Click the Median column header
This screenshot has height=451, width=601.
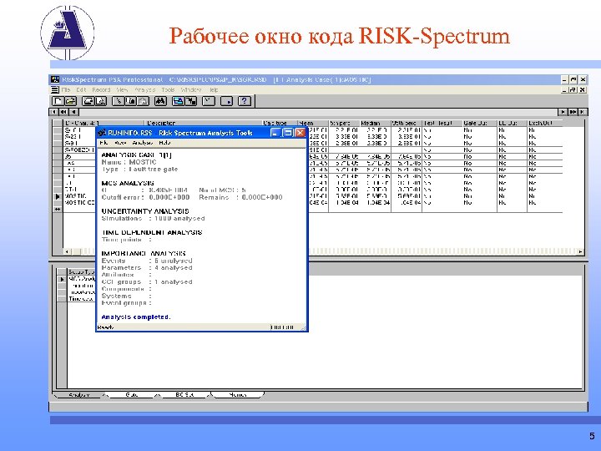click(x=376, y=123)
